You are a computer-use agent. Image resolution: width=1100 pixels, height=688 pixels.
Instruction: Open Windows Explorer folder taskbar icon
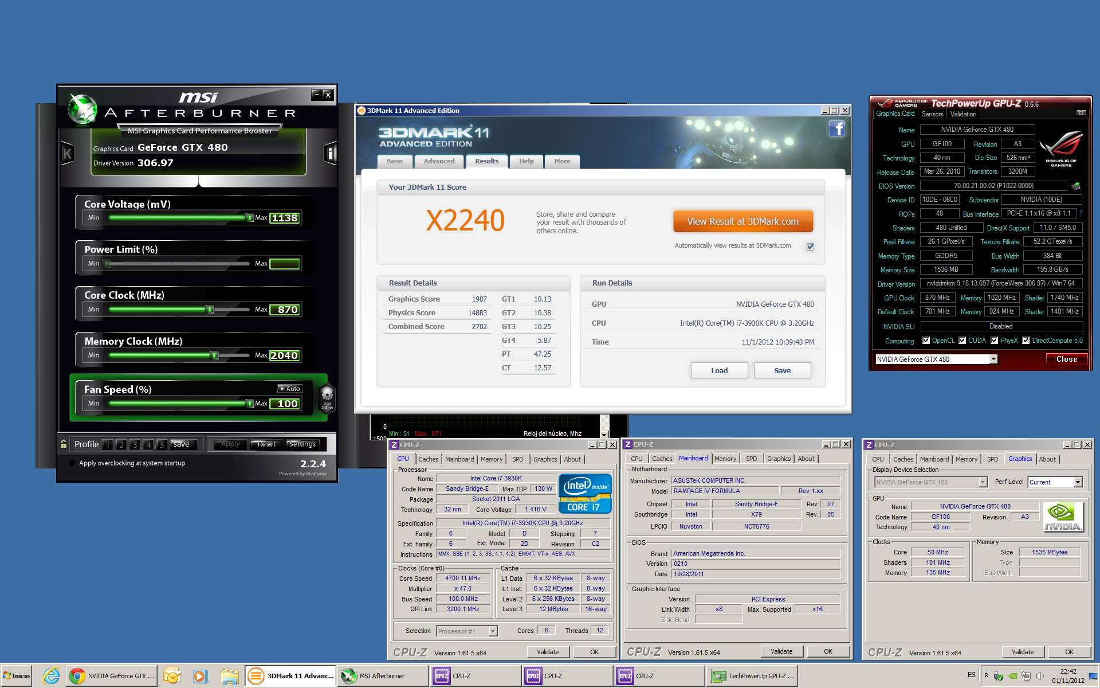[230, 676]
